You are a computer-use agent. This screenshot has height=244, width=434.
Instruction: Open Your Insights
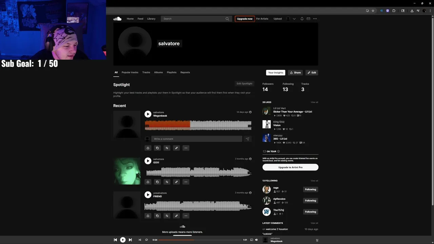(276, 73)
